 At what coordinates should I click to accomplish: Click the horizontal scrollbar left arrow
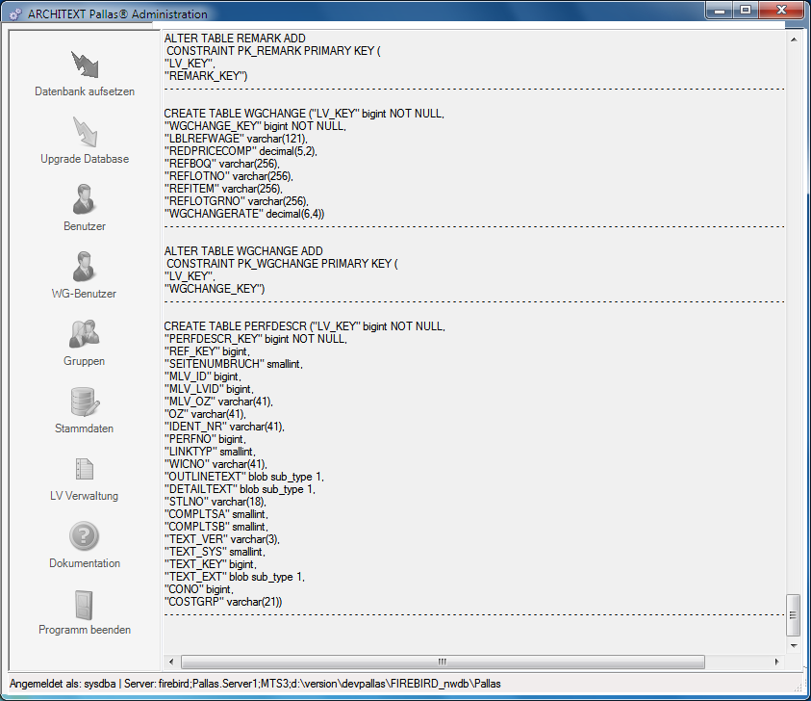[171, 662]
